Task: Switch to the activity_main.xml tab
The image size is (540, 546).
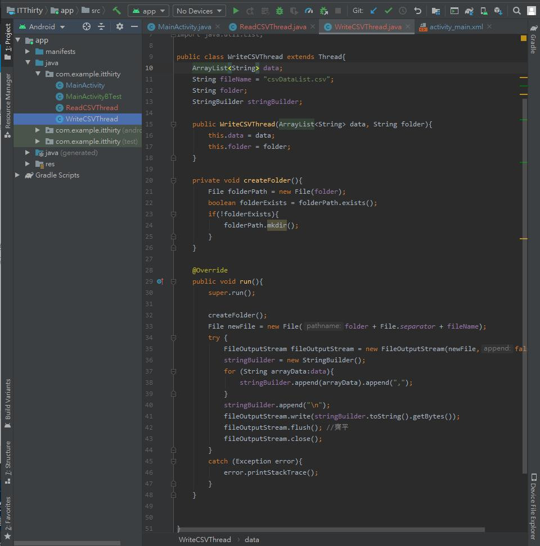Action: (456, 27)
